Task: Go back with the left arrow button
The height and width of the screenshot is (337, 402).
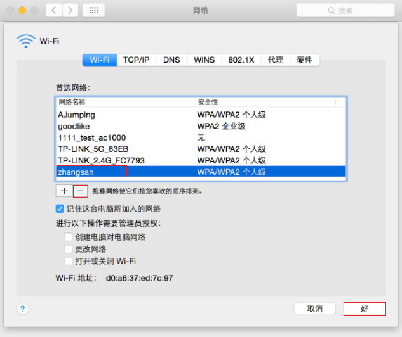Action: 54,11
